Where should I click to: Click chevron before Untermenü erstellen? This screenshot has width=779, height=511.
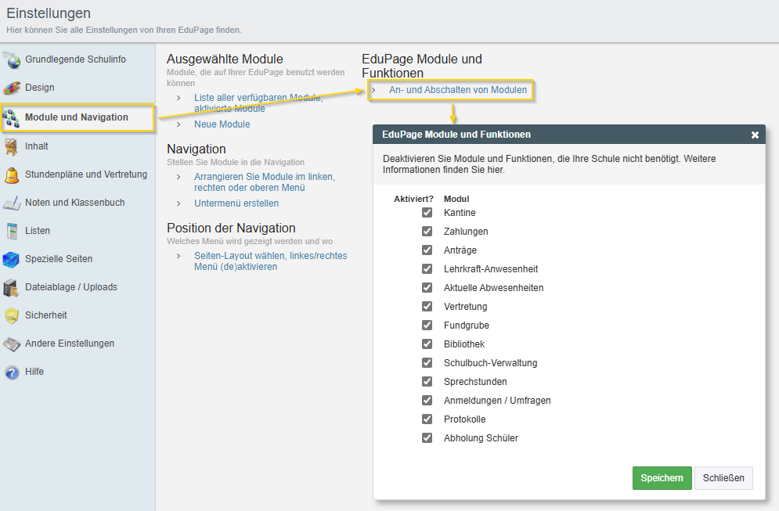click(179, 203)
